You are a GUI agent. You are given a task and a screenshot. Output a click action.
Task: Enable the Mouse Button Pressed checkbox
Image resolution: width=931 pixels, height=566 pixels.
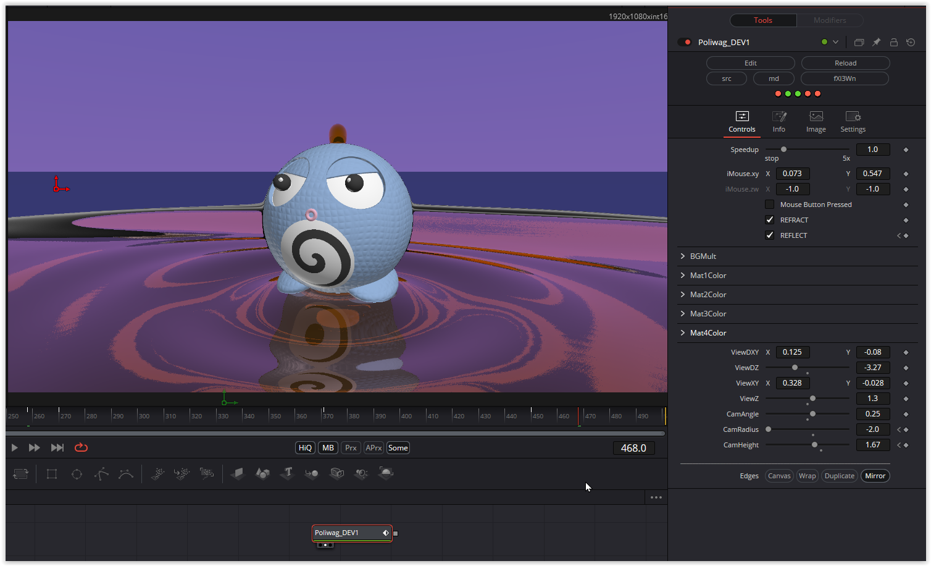pyautogui.click(x=770, y=205)
